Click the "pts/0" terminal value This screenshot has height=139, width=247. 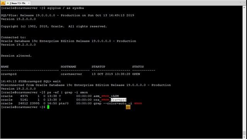[64, 103]
